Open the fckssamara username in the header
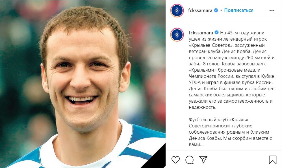This screenshot has width=282, height=168. click(x=200, y=11)
